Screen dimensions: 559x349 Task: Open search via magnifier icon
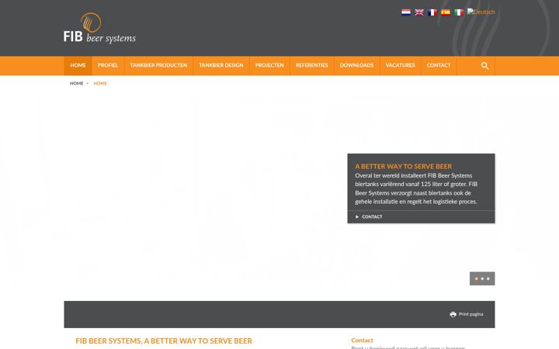pos(484,65)
